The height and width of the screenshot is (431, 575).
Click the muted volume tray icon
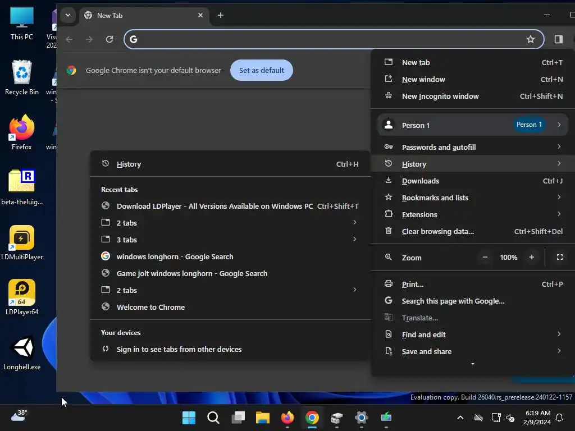510,418
